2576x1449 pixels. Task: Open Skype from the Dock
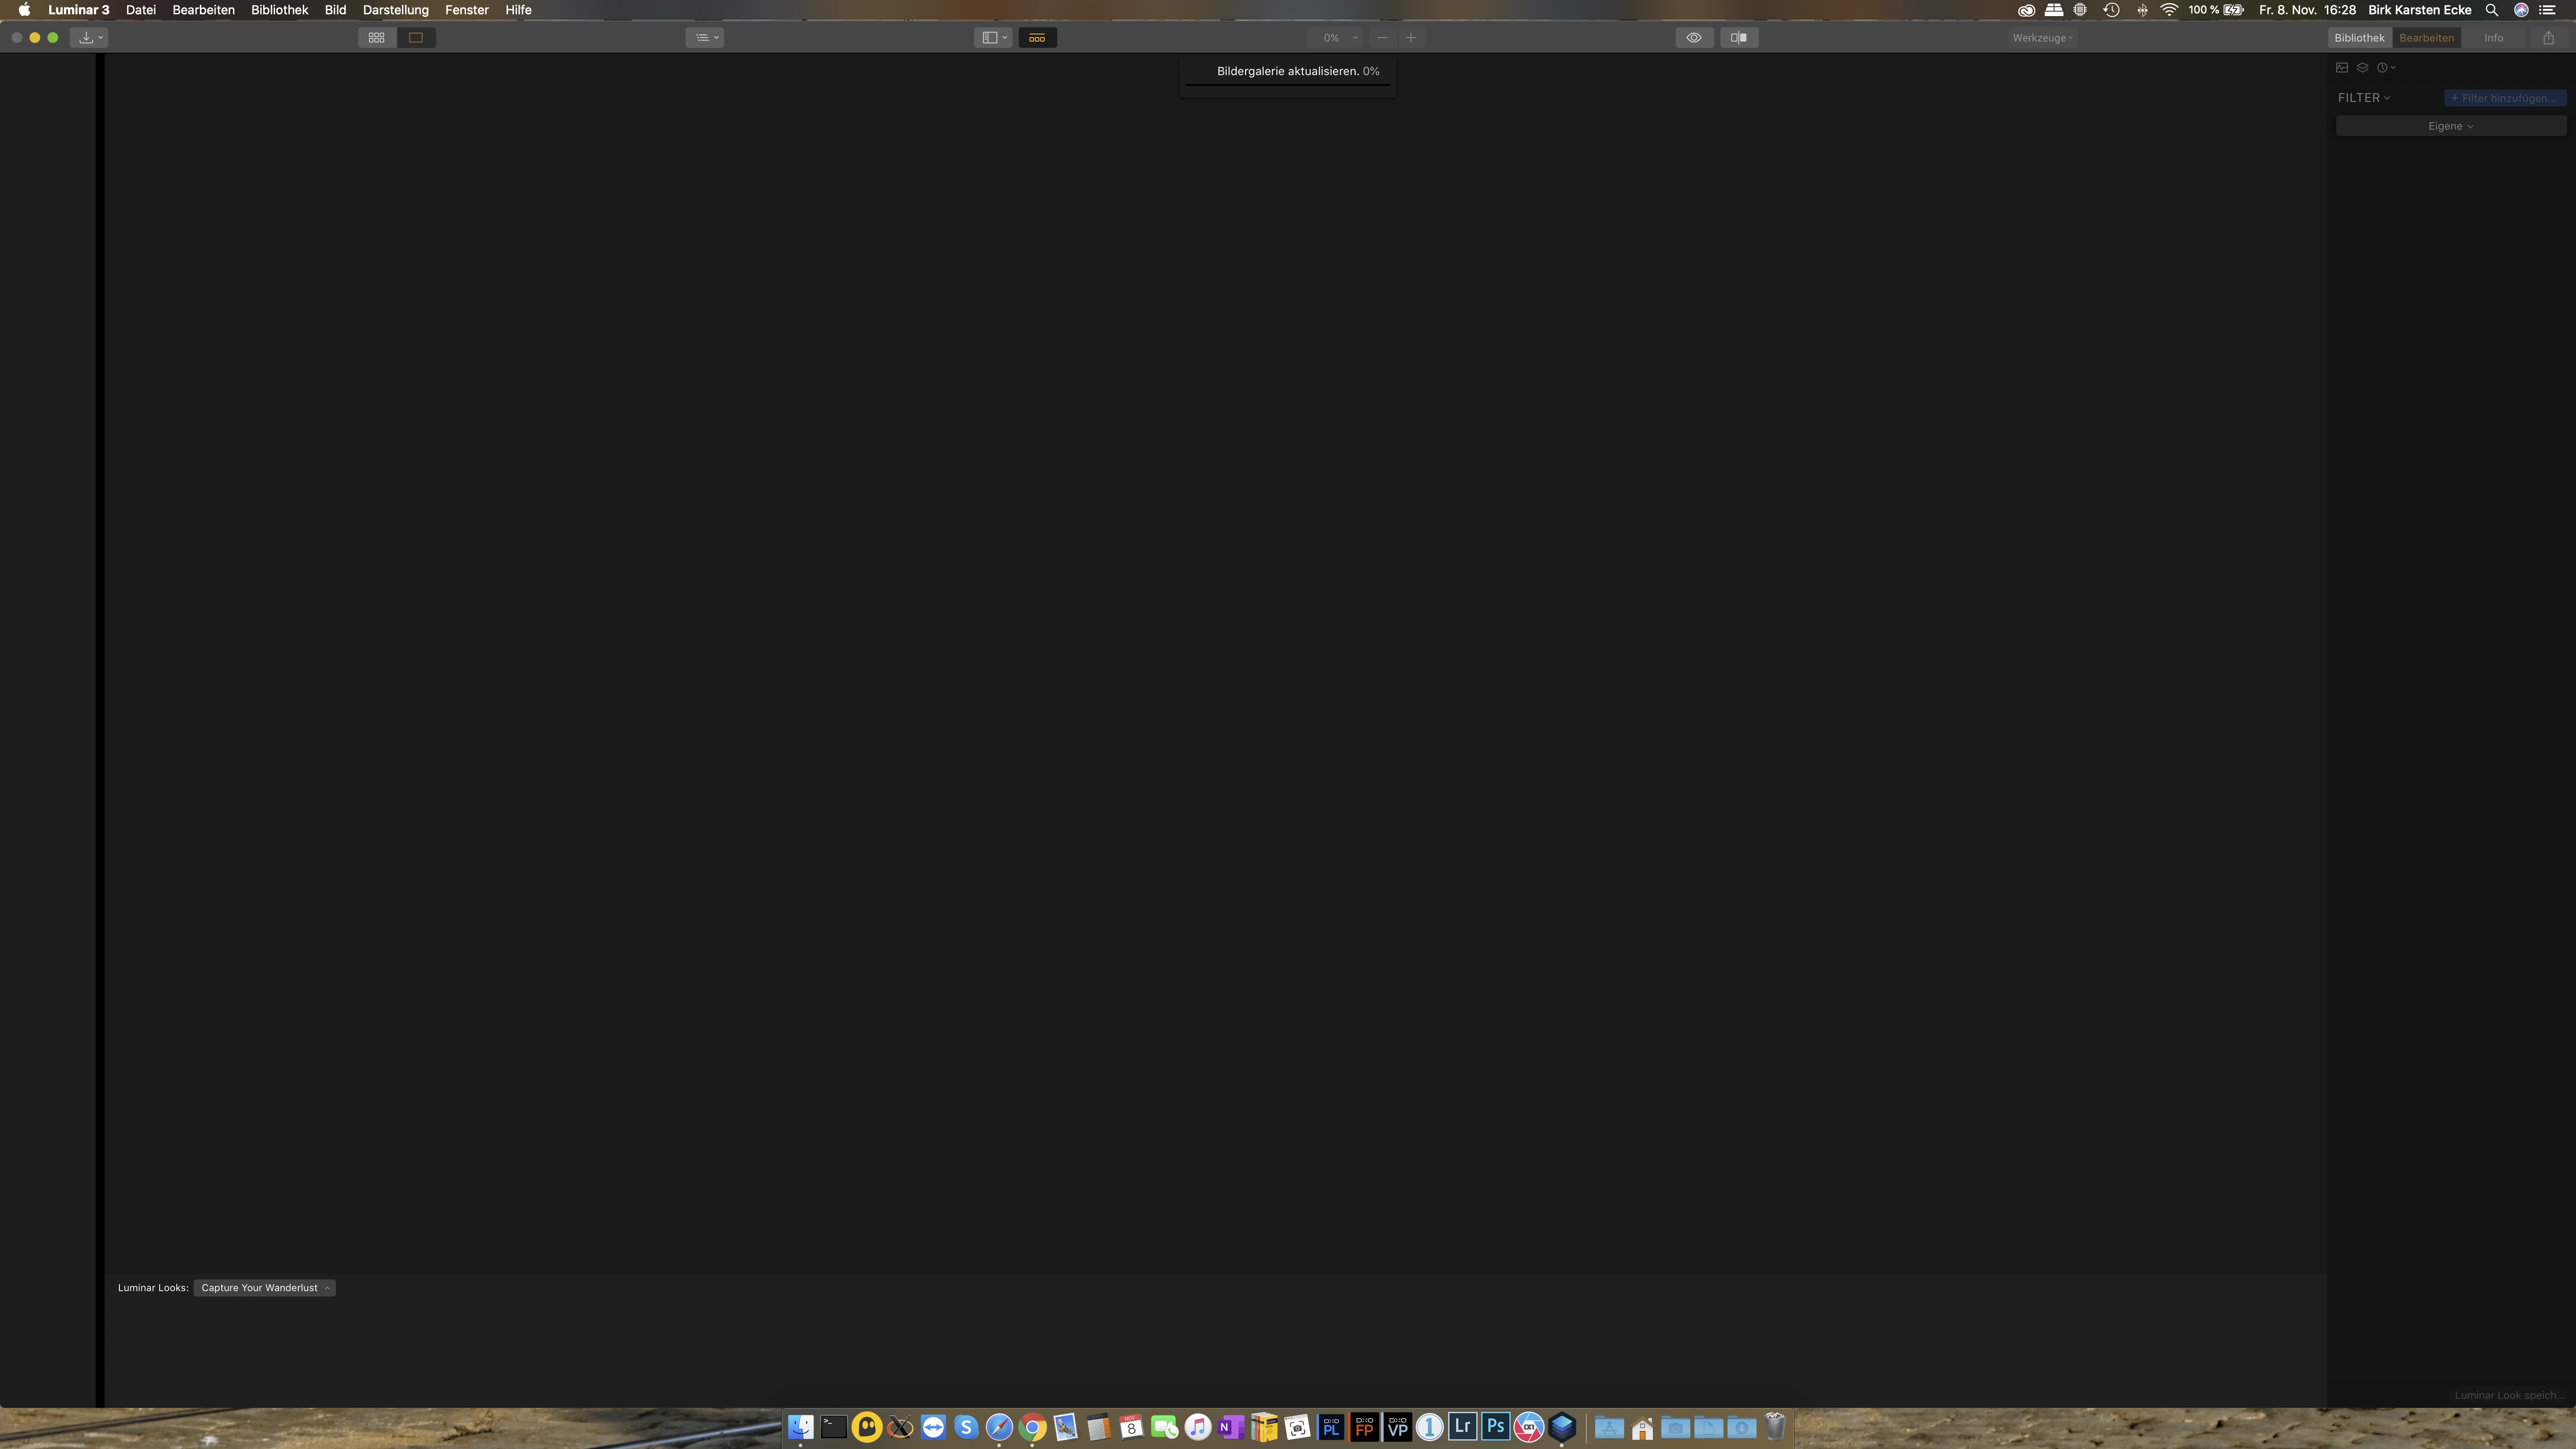pos(966,1427)
